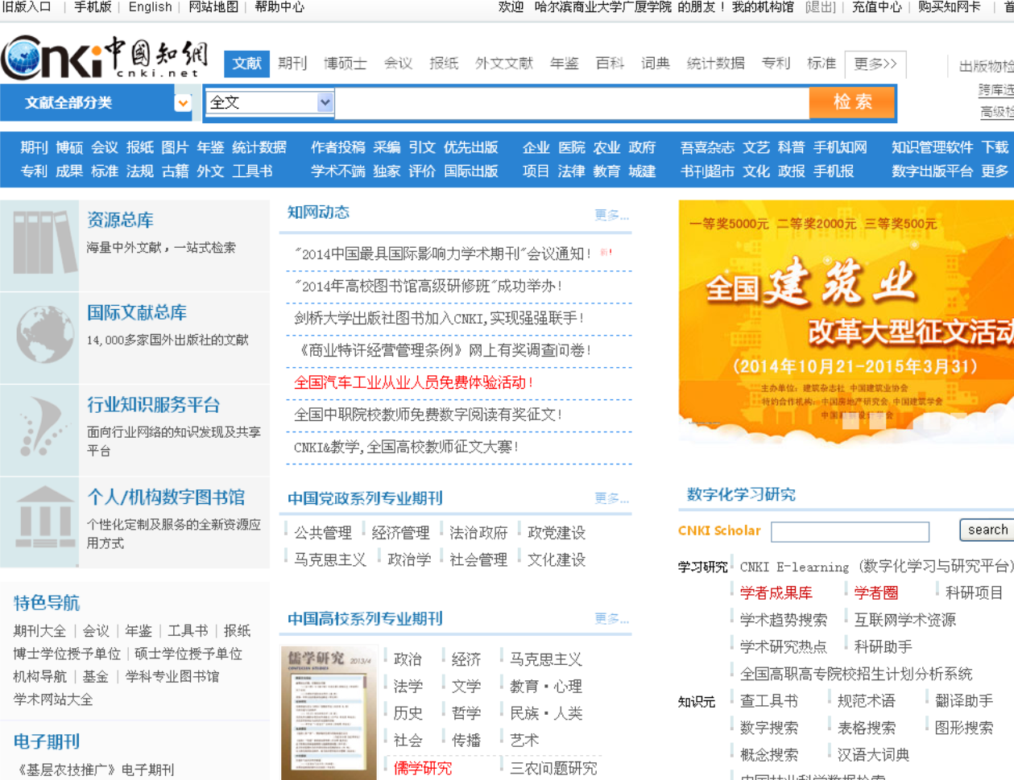Click the orange 检索 search button

click(x=852, y=102)
